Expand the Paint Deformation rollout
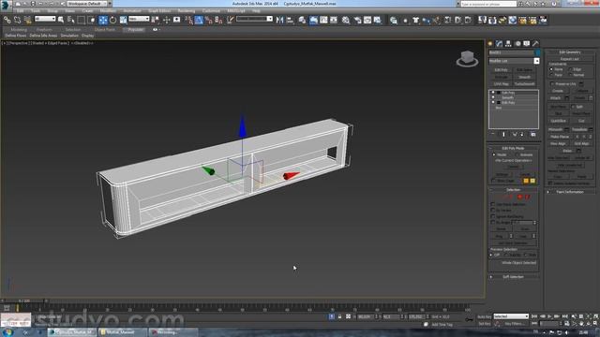The width and height of the screenshot is (600, 337). tap(569, 192)
